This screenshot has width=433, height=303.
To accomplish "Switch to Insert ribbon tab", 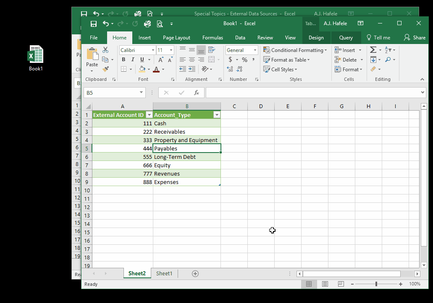I will [144, 38].
